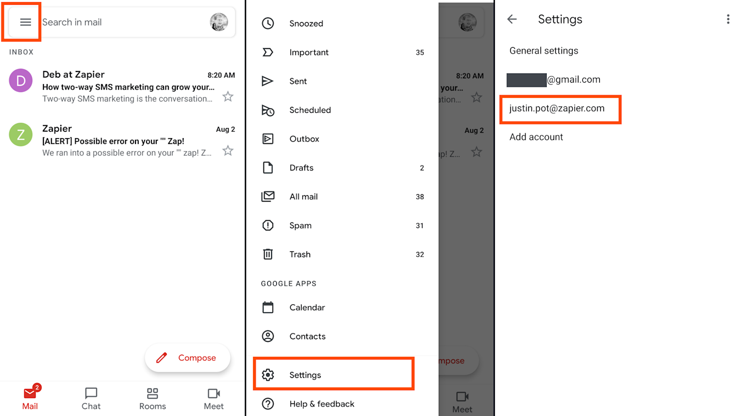
Task: Click the Outbox icon
Action: point(268,139)
